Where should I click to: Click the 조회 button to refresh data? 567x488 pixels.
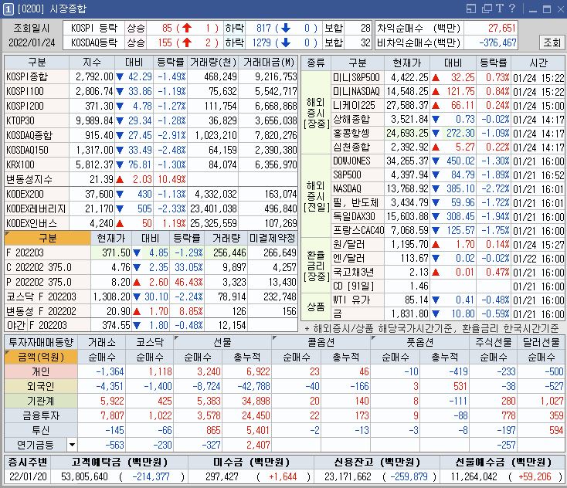coord(552,42)
